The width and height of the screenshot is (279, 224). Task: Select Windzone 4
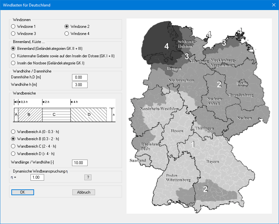[x=67, y=33]
